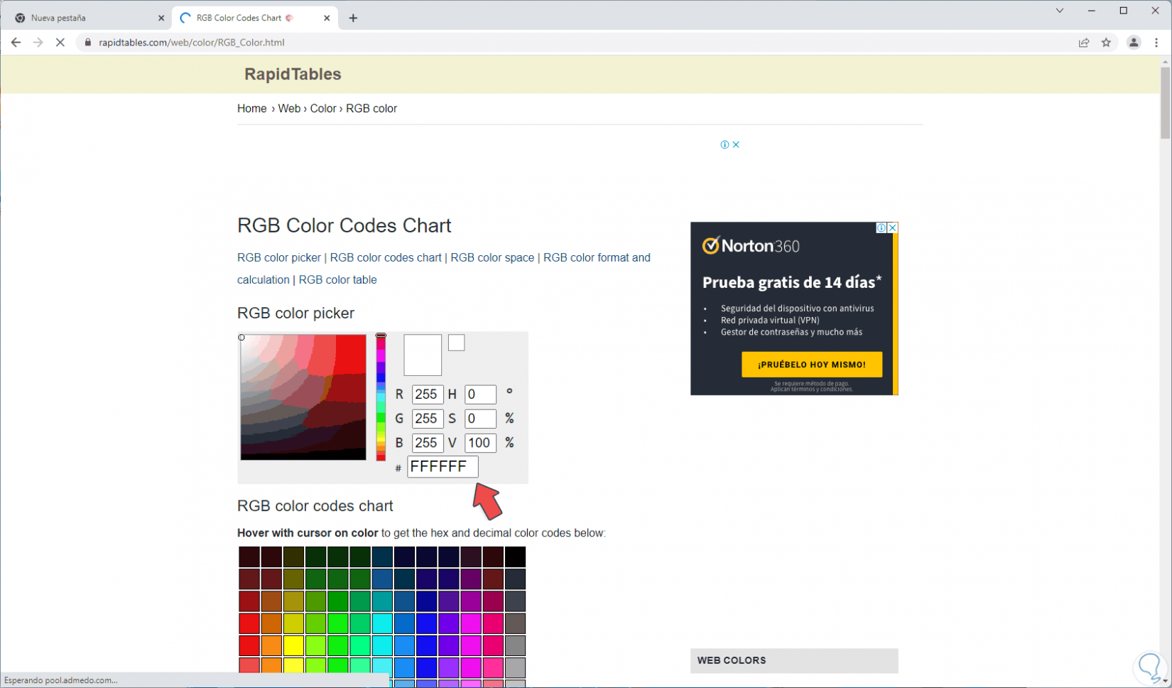This screenshot has width=1172, height=688.
Task: Click the address bar URL
Action: (x=192, y=43)
